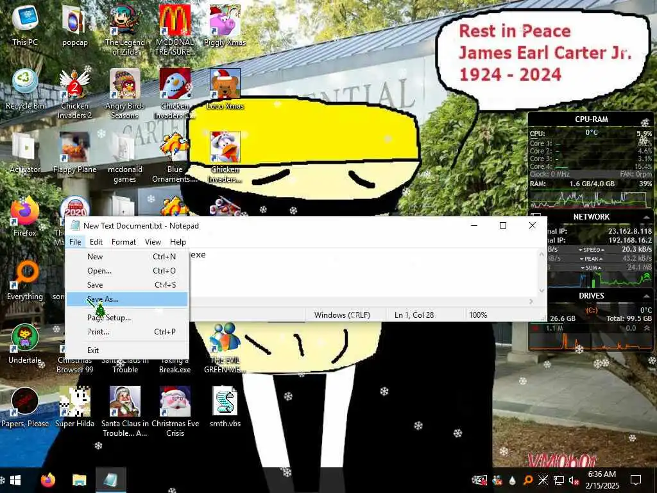Open the Recycle Bin icon

click(x=25, y=89)
